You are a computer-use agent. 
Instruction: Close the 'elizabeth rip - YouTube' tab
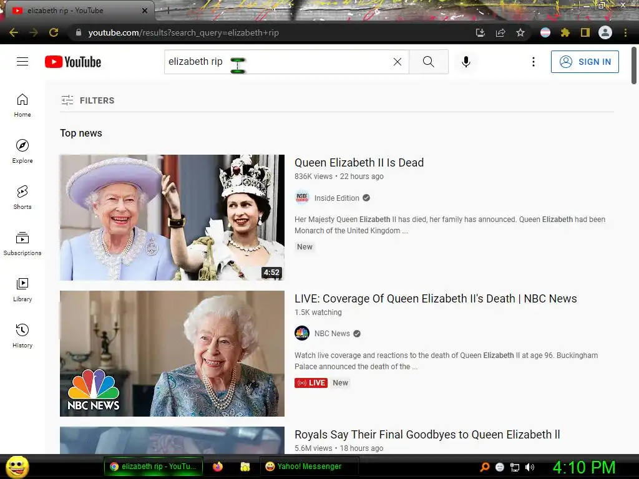(144, 11)
